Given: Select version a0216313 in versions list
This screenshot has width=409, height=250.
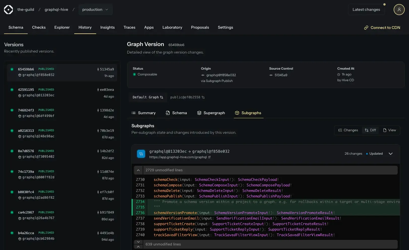Looking at the screenshot, I should pos(62,134).
